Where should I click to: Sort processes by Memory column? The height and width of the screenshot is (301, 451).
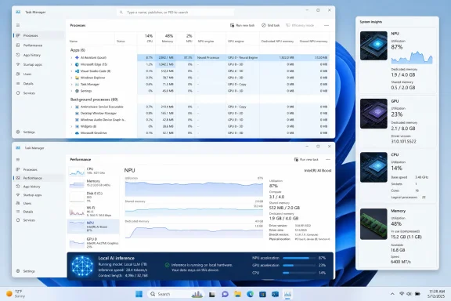(166, 38)
